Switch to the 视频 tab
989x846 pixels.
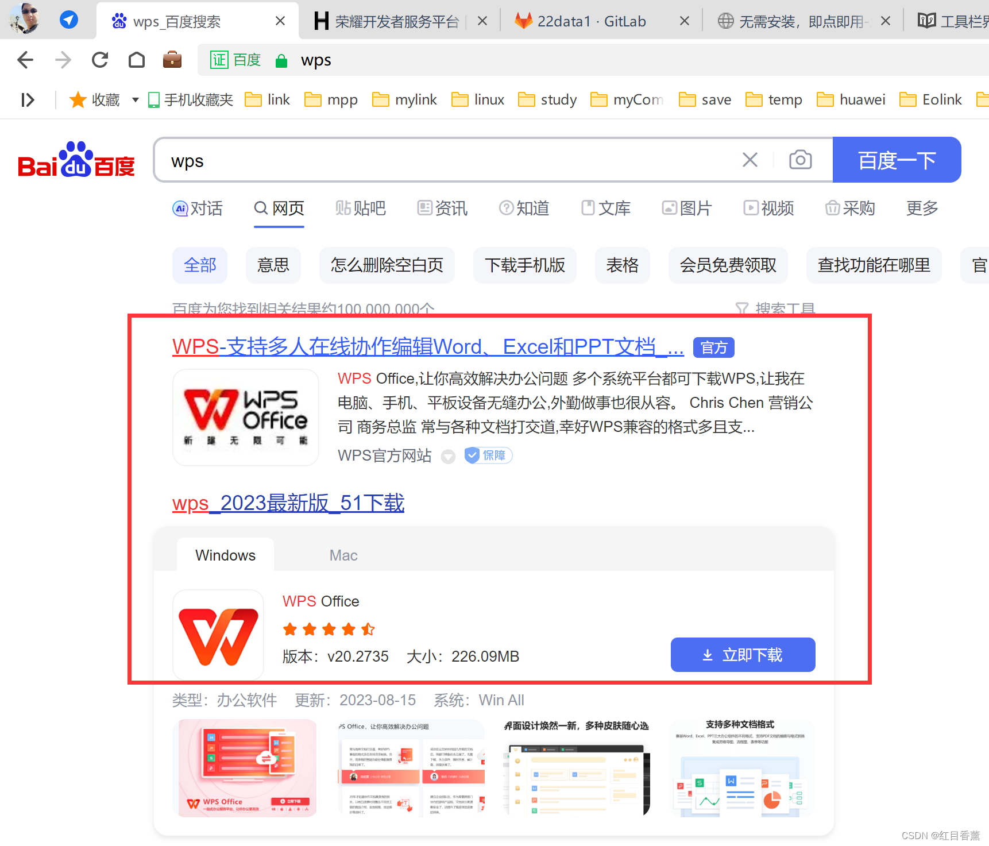pos(768,208)
